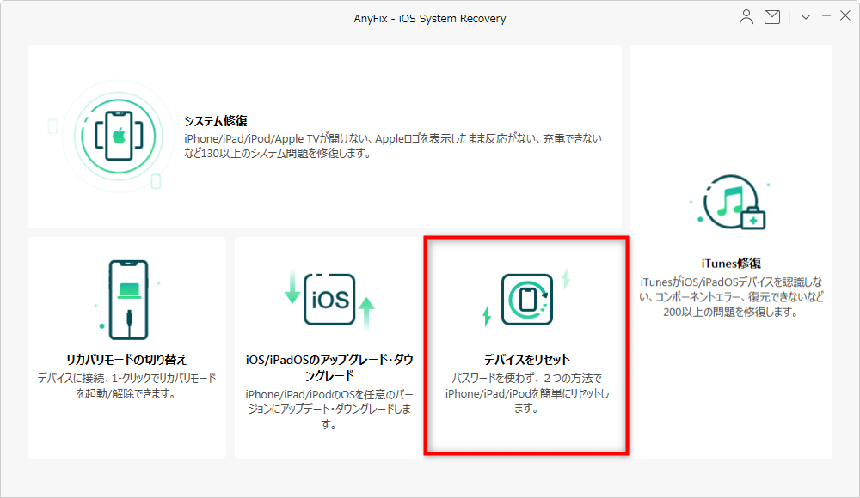Click the recovery mode description text
The height and width of the screenshot is (498, 860).
tap(126, 386)
